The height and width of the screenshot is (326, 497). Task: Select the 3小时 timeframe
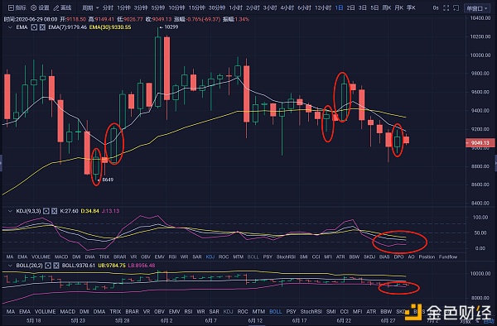(270, 7)
